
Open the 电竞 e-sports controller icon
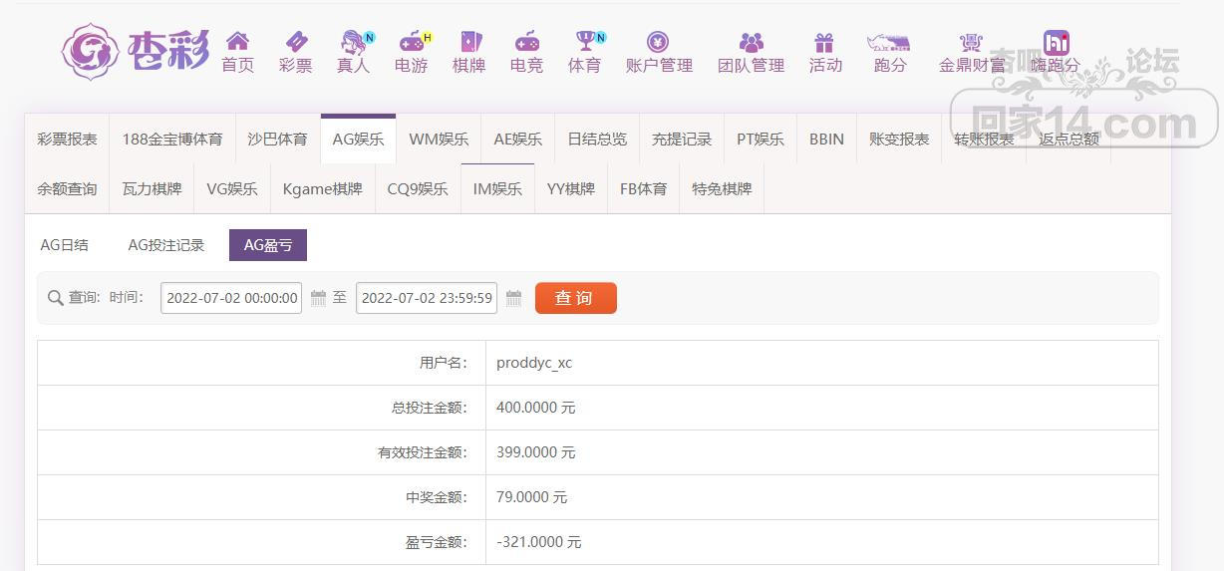point(527,41)
